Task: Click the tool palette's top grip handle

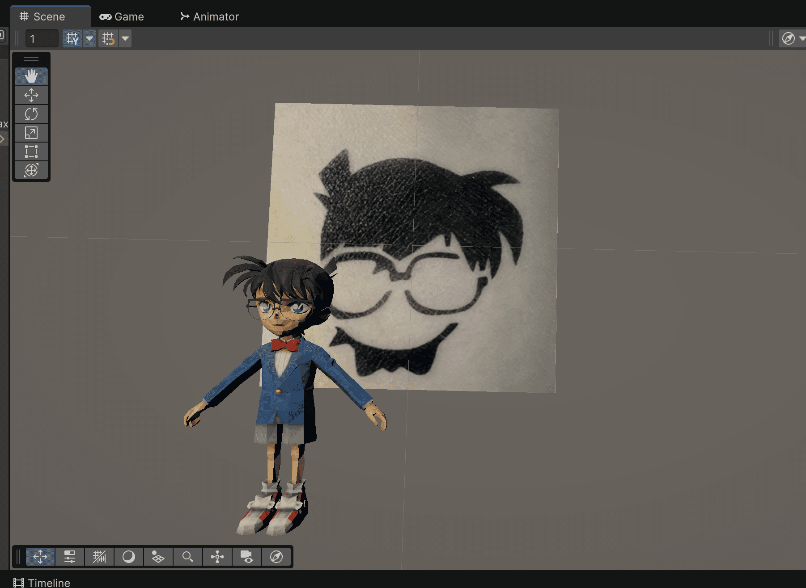Action: (x=31, y=59)
